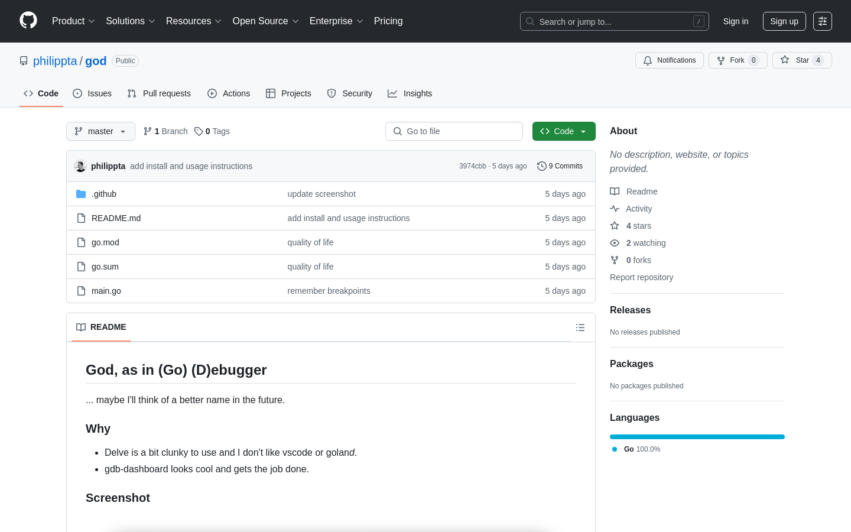Focus the Go to file input

coord(454,131)
